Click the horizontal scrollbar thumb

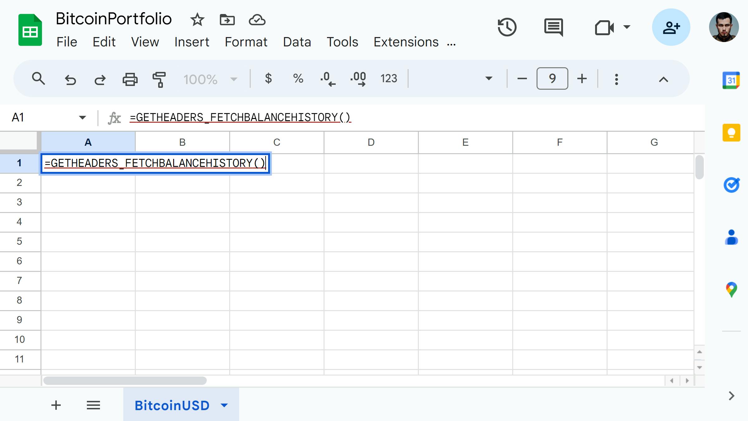tap(125, 381)
